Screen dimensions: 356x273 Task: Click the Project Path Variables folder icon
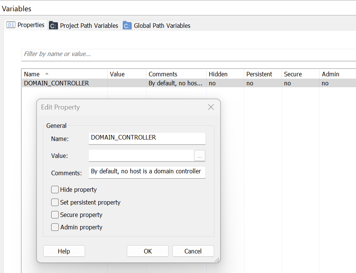pos(53,26)
